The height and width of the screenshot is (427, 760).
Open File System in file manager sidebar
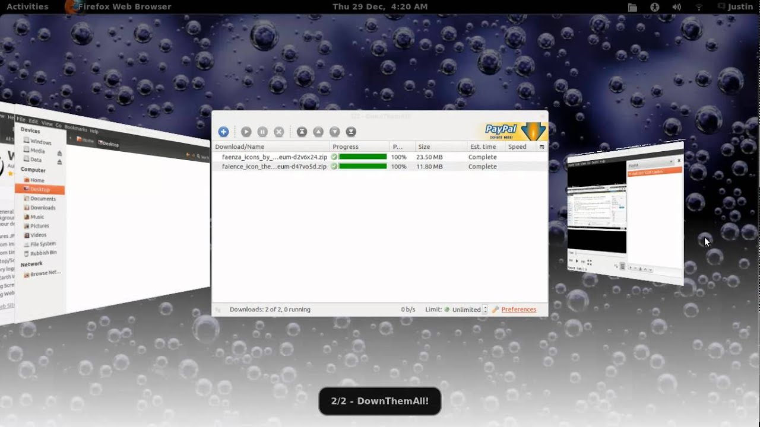(39, 244)
